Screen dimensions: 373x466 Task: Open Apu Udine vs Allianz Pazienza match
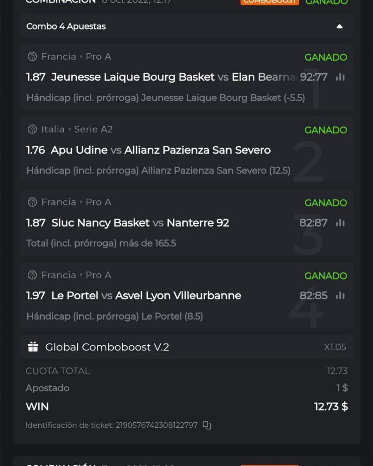click(161, 150)
